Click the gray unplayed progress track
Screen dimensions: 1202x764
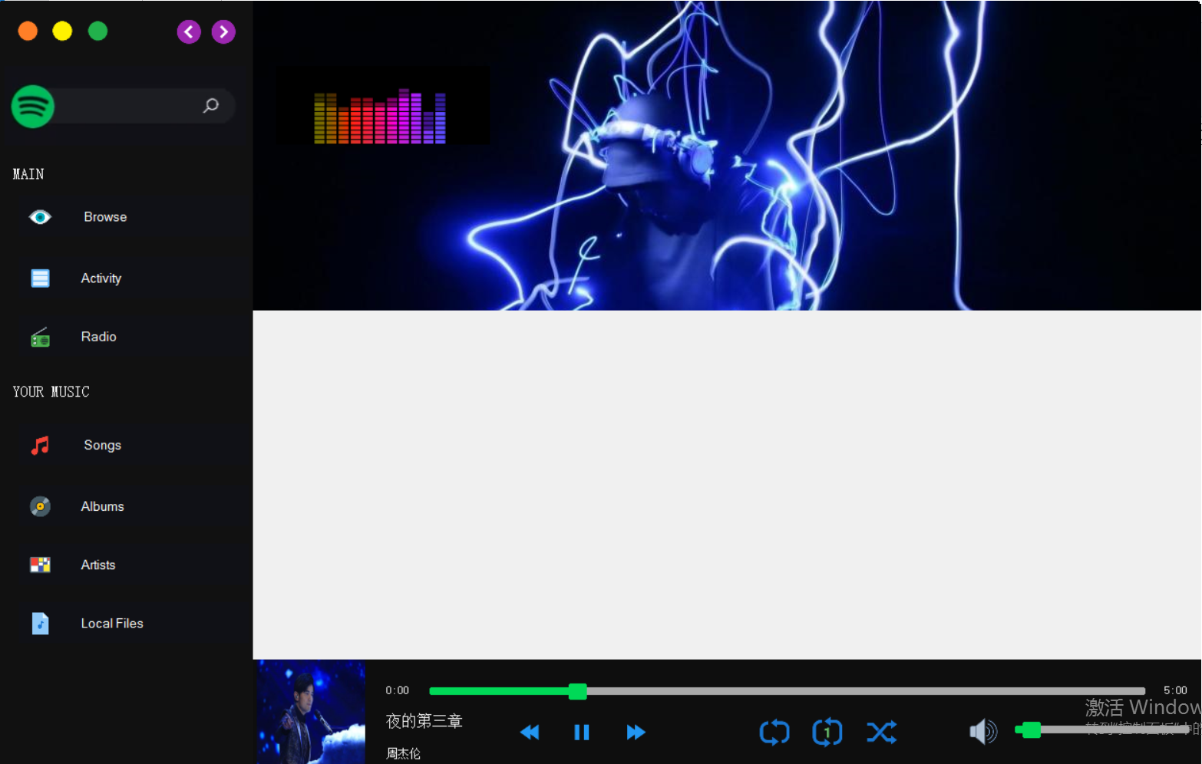pyautogui.click(x=866, y=691)
